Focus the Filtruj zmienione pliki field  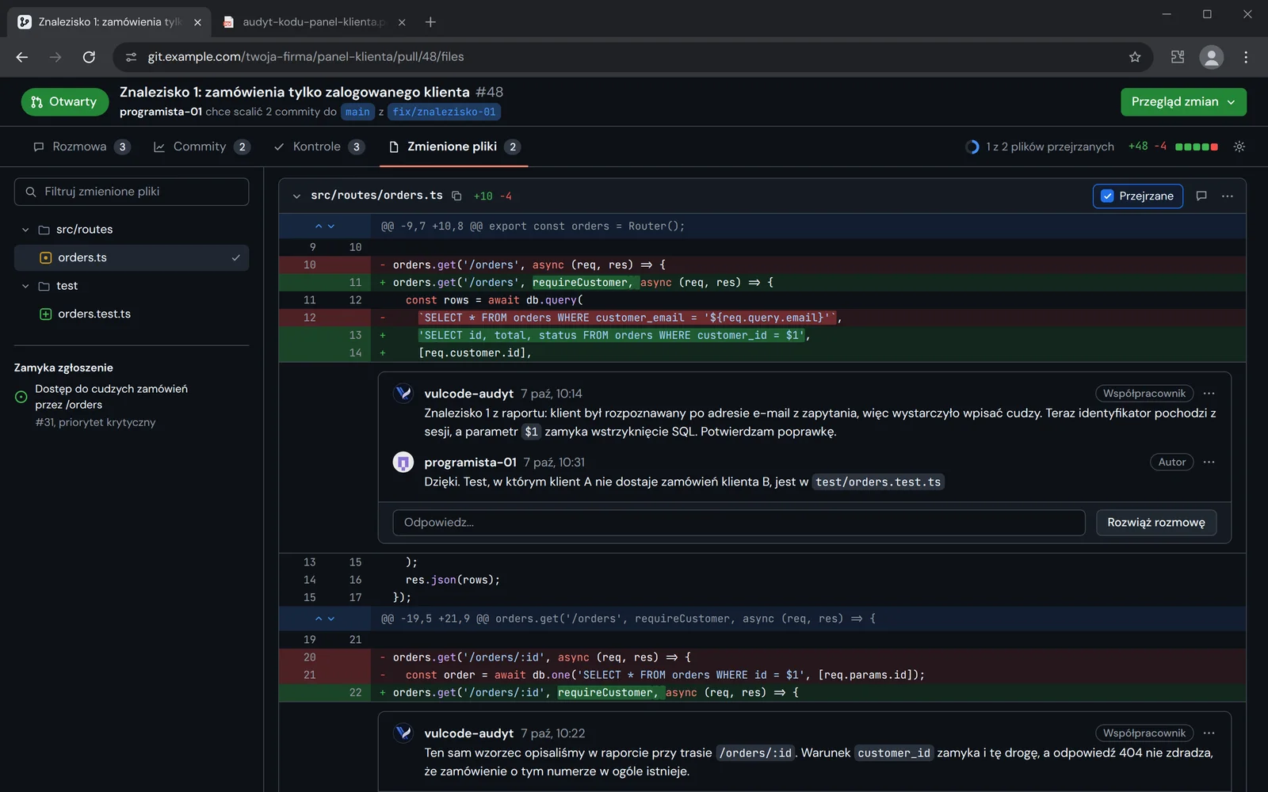click(x=132, y=192)
